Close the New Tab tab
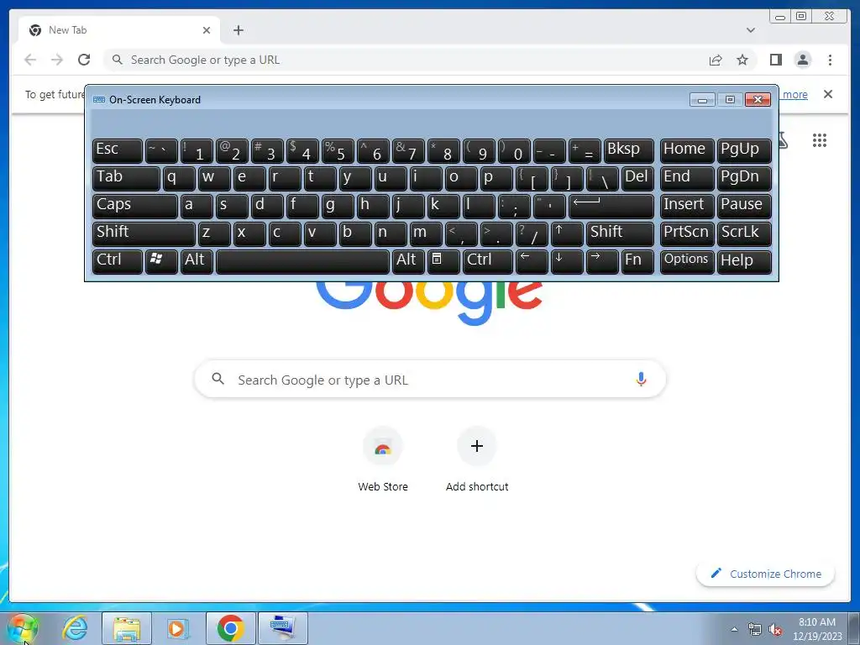 [207, 30]
